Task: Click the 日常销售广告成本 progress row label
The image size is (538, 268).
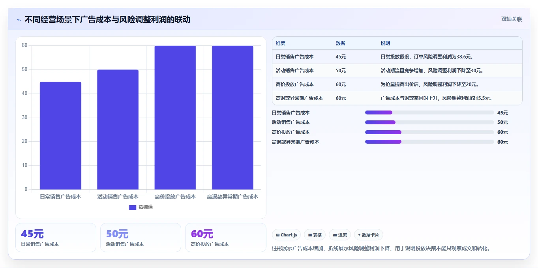Action: click(291, 113)
